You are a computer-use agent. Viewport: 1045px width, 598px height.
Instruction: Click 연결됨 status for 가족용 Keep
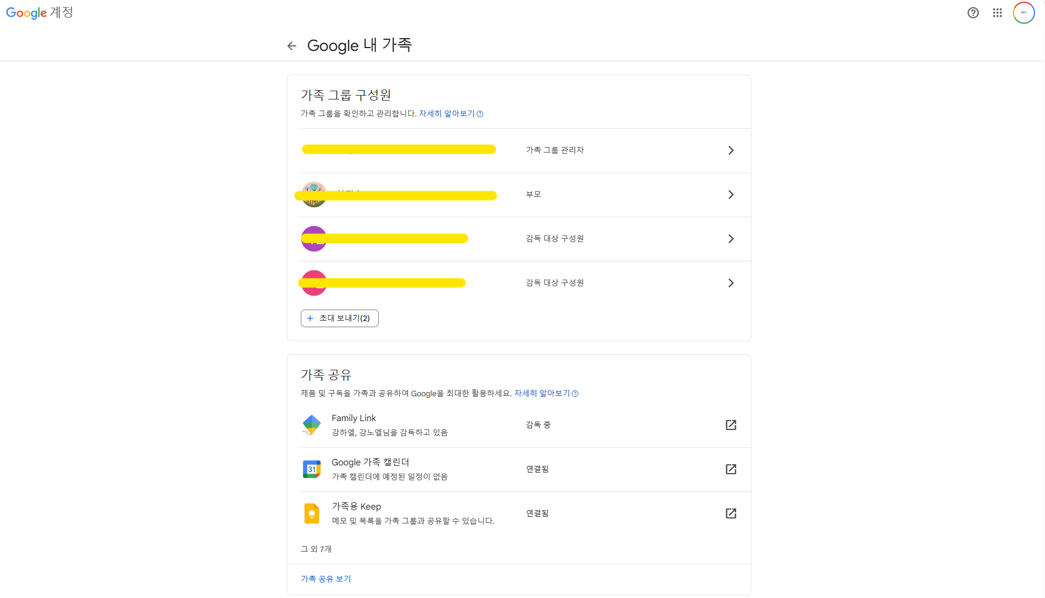[537, 513]
